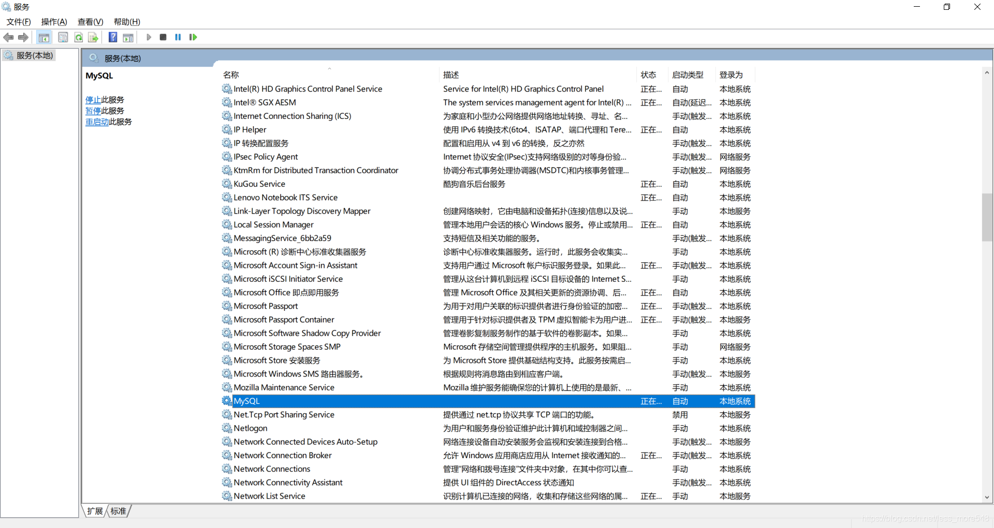994x528 pixels.
Task: Click the Forward arrow toolbar icon
Action: (23, 37)
